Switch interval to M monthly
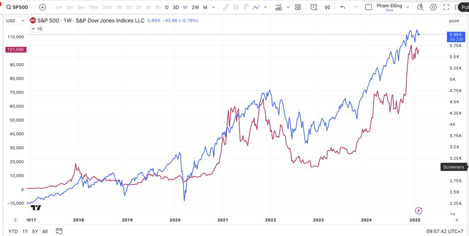The height and width of the screenshot is (236, 469). click(x=205, y=7)
